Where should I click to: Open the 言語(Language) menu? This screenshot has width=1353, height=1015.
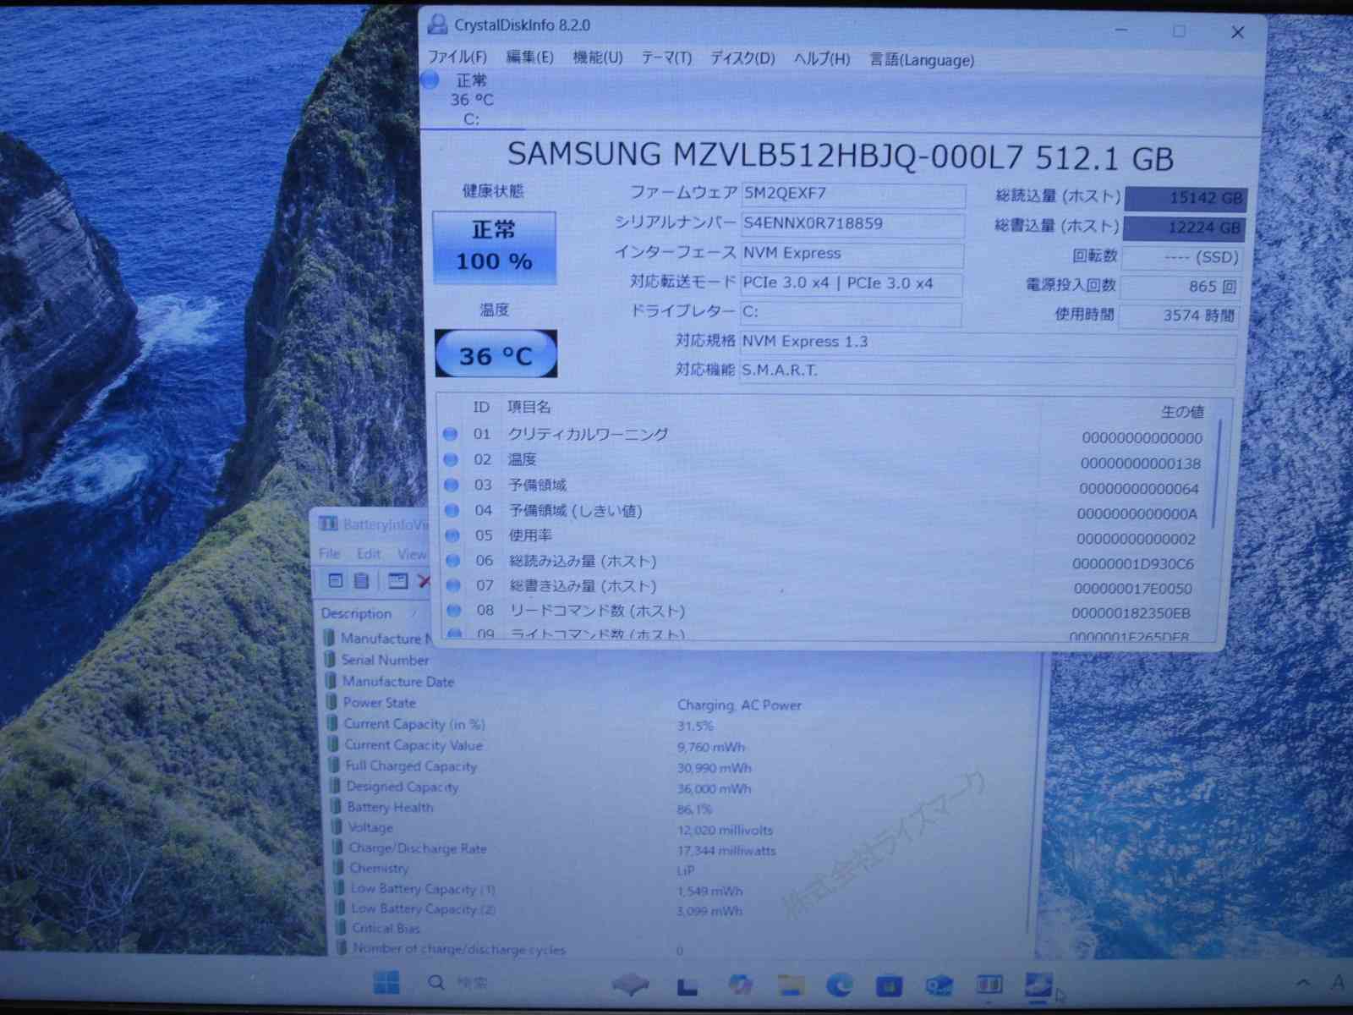tap(922, 60)
